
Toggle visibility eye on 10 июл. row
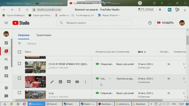coord(97,64)
